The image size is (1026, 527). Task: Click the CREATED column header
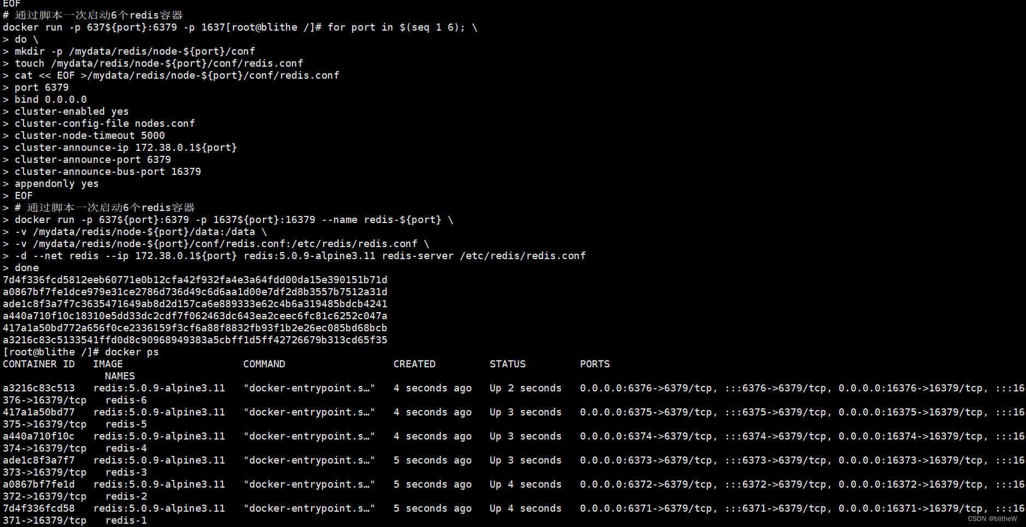(x=414, y=364)
